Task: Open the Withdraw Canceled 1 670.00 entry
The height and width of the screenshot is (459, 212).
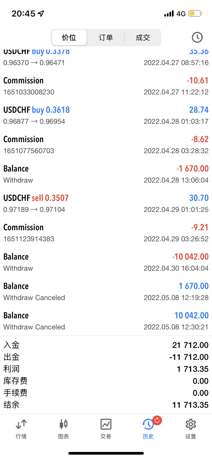Action: (x=106, y=291)
